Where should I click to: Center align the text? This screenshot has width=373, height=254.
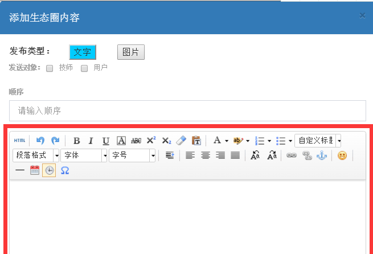pyautogui.click(x=206, y=155)
